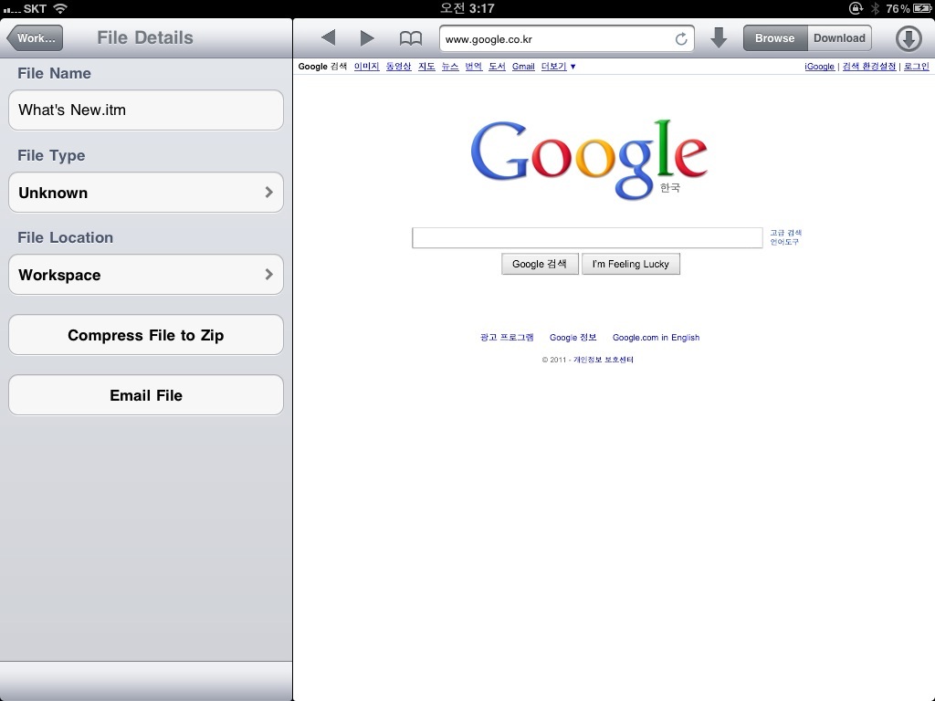Click the File Details title
Viewport: 935px width, 701px height.
click(x=145, y=37)
